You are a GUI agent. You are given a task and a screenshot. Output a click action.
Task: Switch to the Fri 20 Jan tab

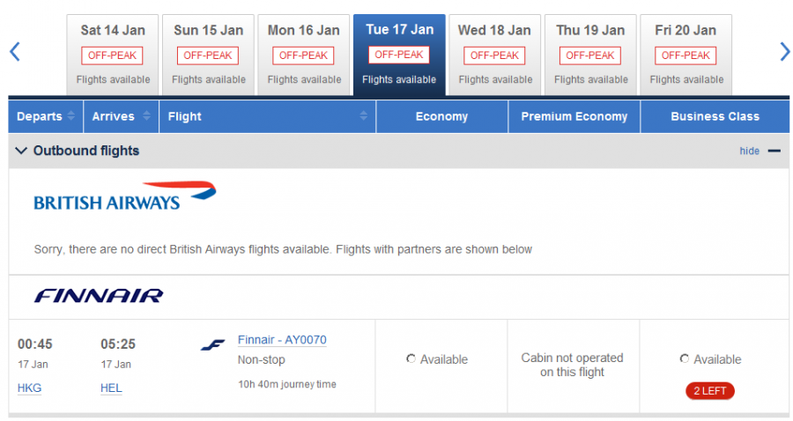pos(686,55)
